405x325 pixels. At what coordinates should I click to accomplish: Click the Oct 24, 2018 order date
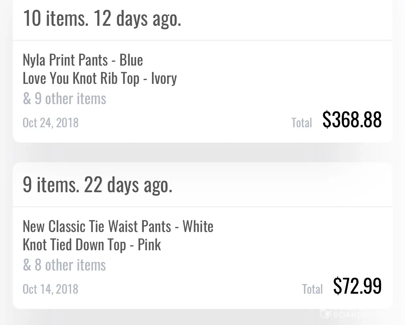pos(51,123)
